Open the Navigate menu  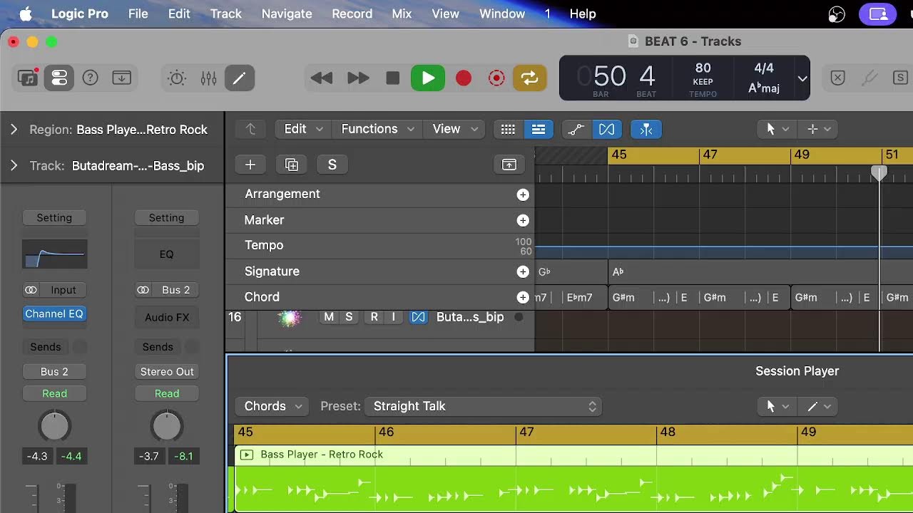(x=287, y=14)
